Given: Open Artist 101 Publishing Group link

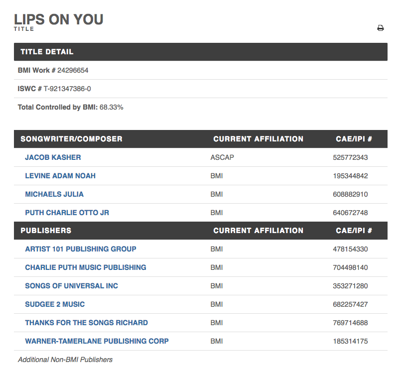Looking at the screenshot, I should tap(81, 249).
